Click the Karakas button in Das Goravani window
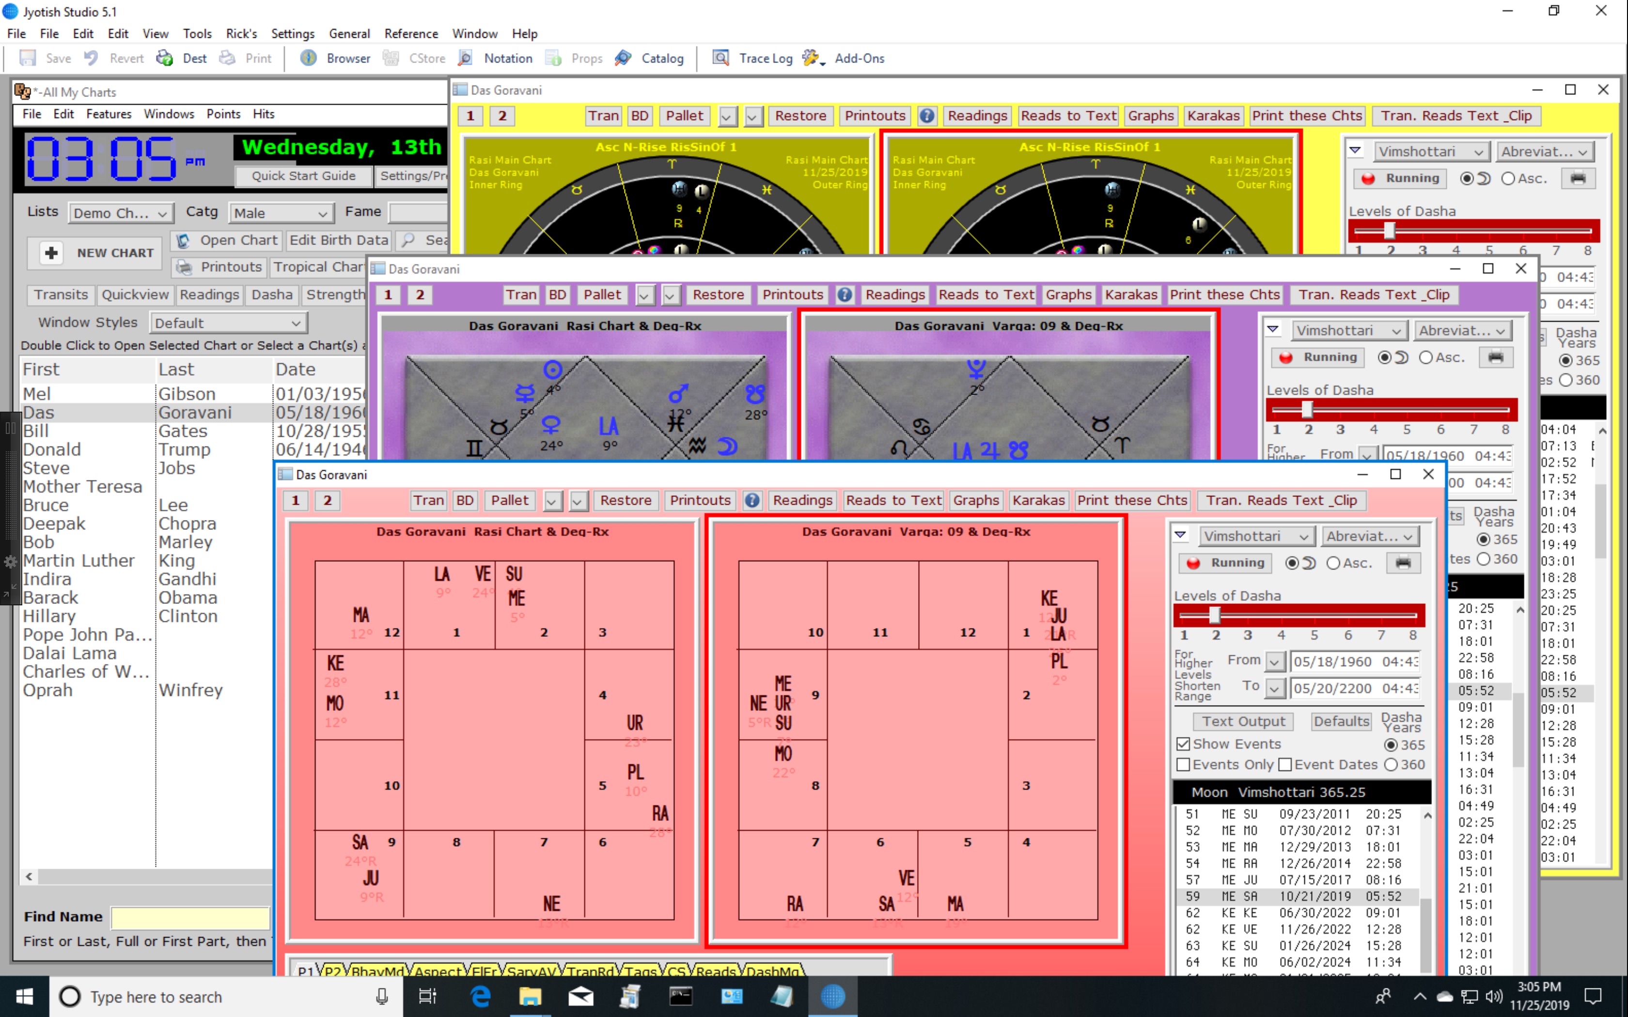This screenshot has height=1017, width=1628. (1036, 499)
